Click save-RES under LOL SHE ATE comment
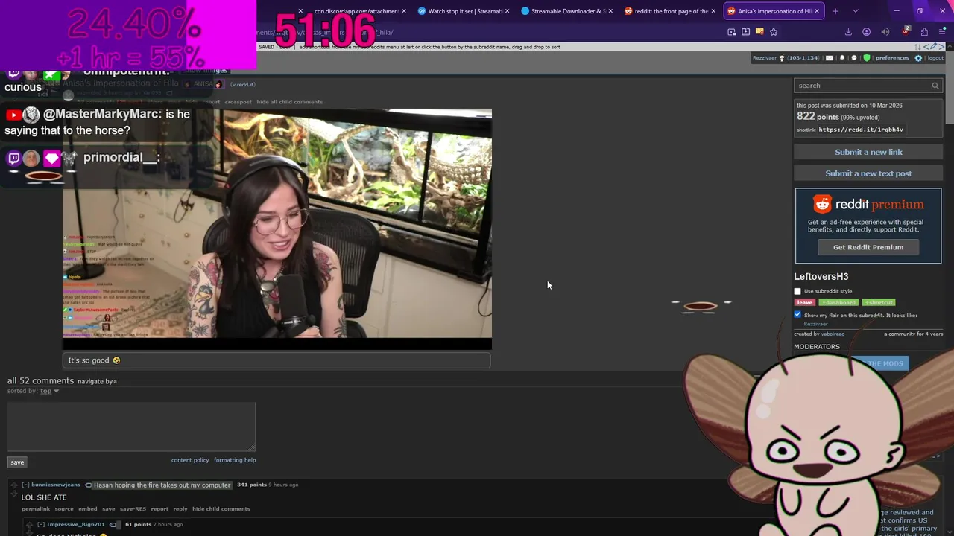Screen dimensions: 954x536 tap(133, 509)
